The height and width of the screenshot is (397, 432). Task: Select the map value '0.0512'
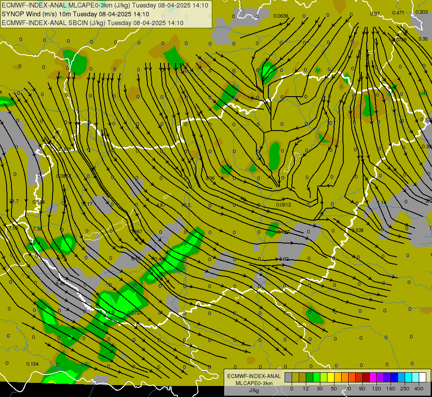click(x=283, y=205)
